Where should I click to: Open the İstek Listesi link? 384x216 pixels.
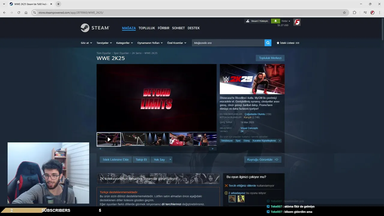pos(288,43)
